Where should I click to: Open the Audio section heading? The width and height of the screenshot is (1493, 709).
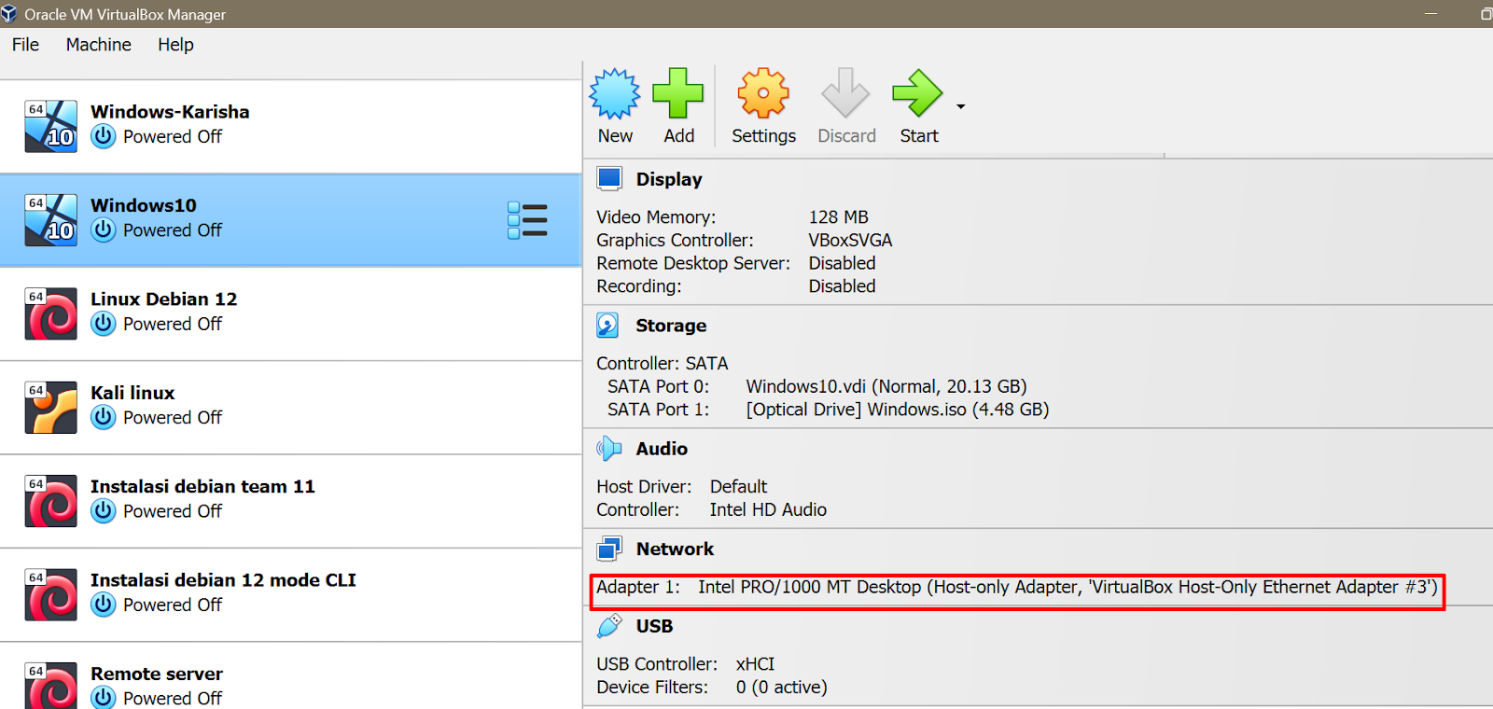click(x=662, y=449)
